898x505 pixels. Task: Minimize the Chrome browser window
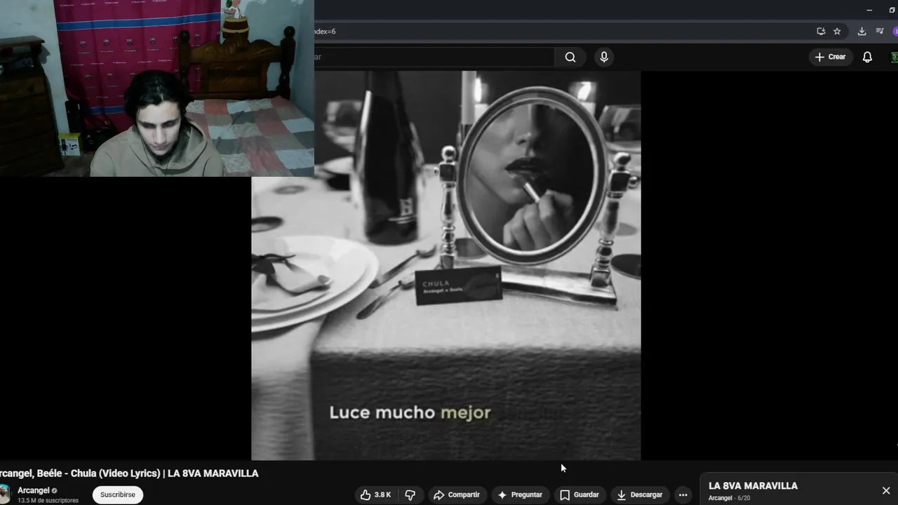pyautogui.click(x=869, y=10)
